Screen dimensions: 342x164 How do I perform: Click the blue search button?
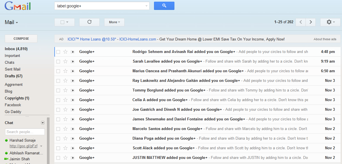164,6
